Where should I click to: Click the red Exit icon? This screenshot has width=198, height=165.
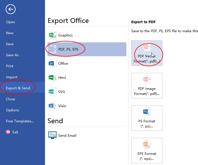tap(8, 132)
